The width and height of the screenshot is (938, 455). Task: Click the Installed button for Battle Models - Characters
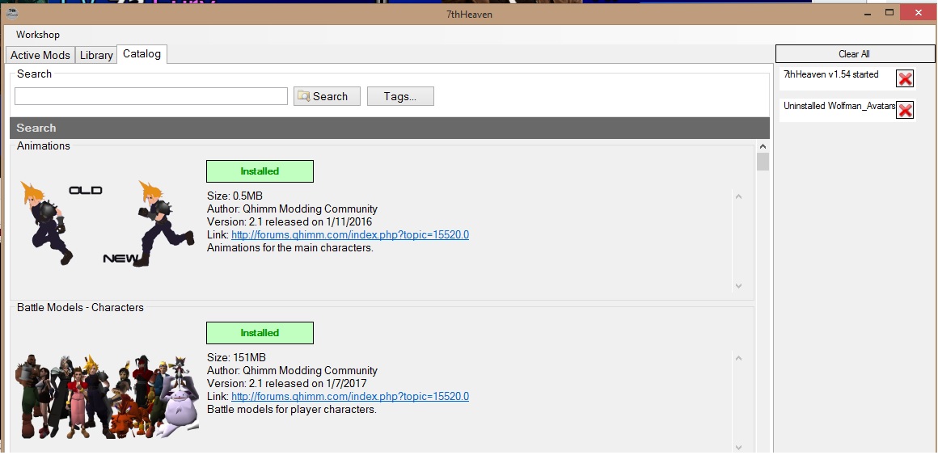click(260, 332)
